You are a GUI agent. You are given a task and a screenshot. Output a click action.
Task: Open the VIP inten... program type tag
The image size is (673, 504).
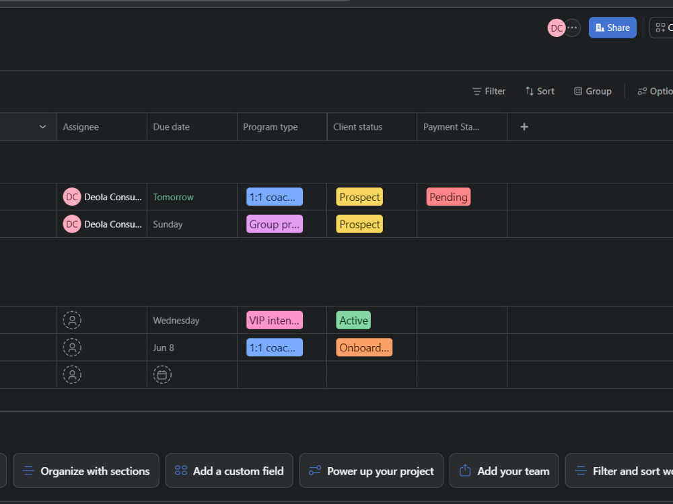[x=275, y=321]
